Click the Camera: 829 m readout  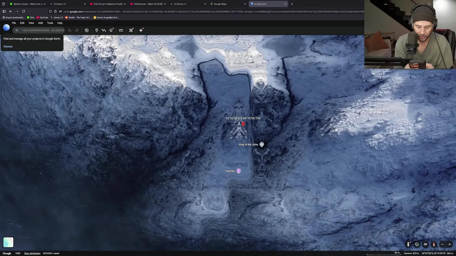point(411,254)
